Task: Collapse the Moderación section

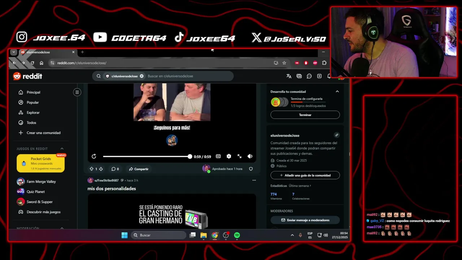Action: [62, 228]
